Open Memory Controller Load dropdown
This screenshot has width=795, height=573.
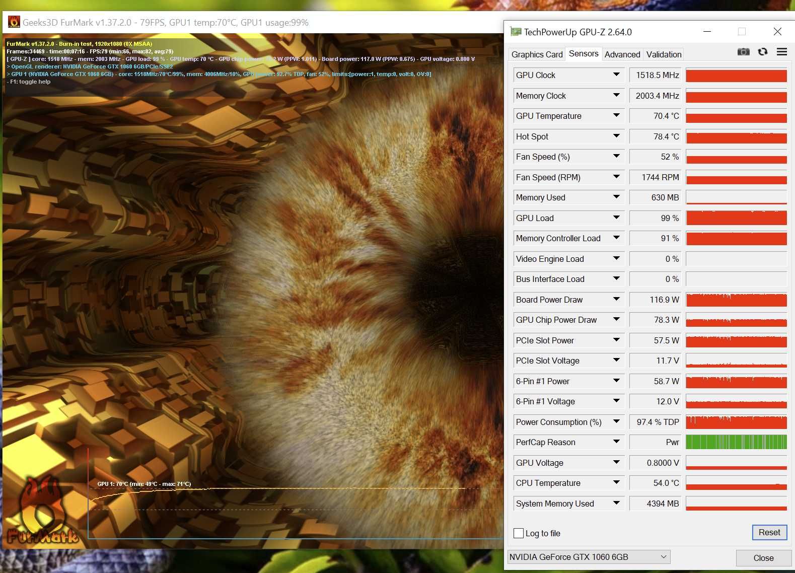[616, 238]
